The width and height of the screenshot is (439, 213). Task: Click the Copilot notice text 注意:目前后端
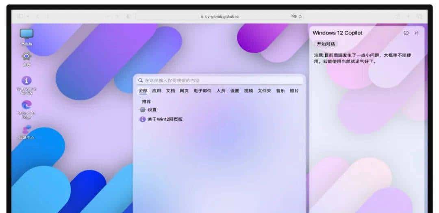click(363, 58)
